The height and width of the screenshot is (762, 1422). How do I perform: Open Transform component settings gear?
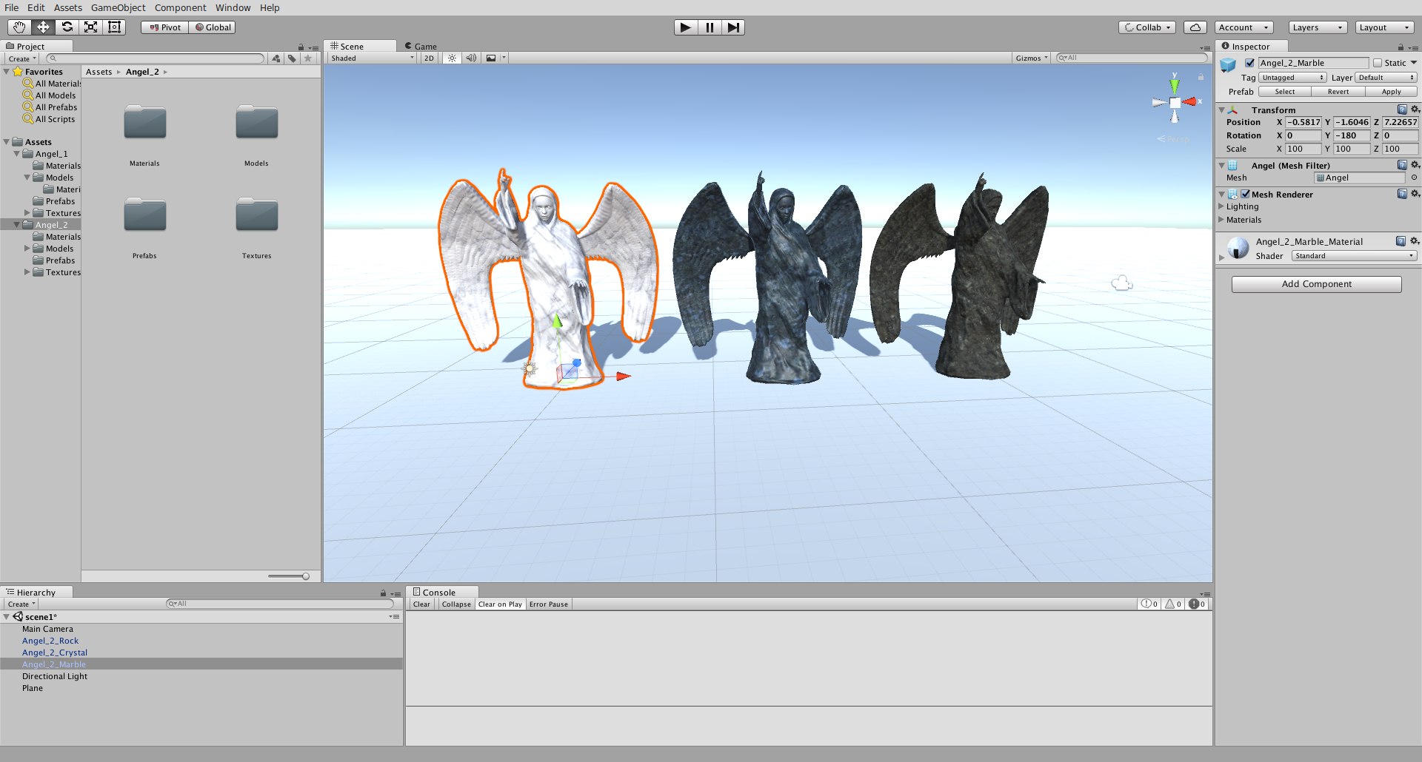click(x=1415, y=109)
